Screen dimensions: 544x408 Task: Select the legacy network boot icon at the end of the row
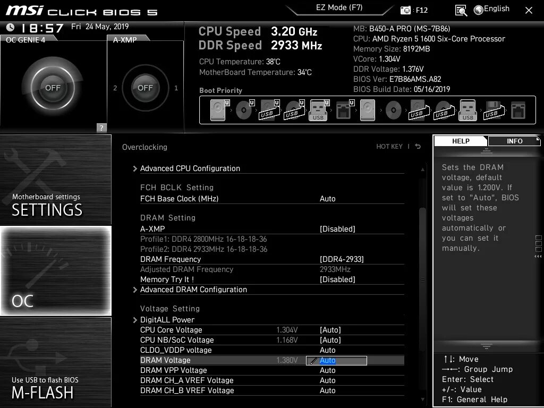518,110
